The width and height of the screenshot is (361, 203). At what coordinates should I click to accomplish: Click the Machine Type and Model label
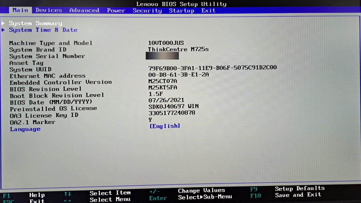tap(51, 43)
